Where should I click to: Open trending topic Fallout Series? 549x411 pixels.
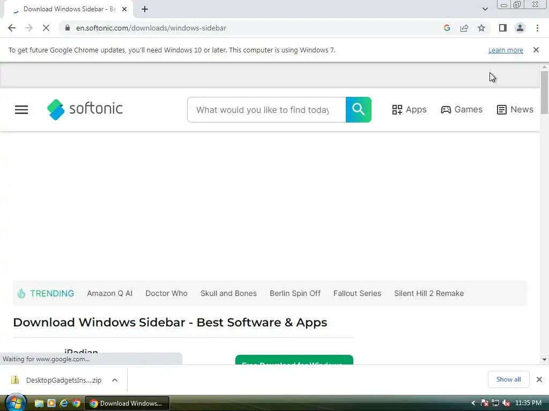click(x=357, y=293)
